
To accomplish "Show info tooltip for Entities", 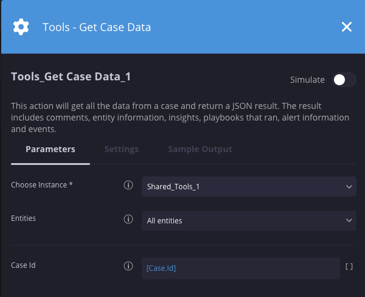I will (x=128, y=220).
